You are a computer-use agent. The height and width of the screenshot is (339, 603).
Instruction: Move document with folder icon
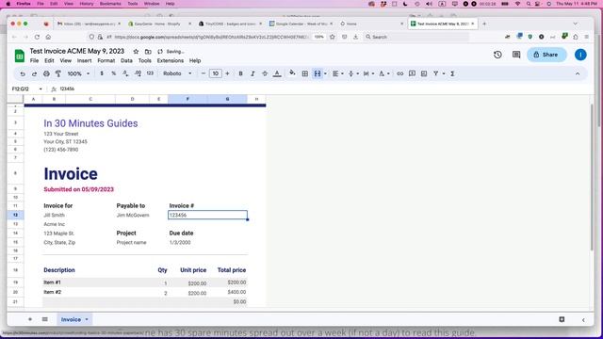point(148,52)
